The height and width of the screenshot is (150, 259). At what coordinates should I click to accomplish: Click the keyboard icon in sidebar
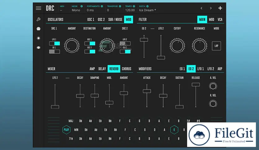tap(38, 48)
